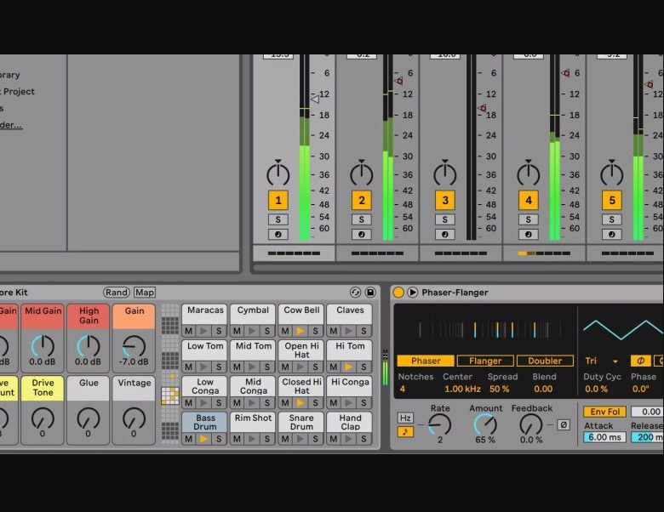Toggle track 1 activator button
This screenshot has width=664, height=512.
coord(278,201)
